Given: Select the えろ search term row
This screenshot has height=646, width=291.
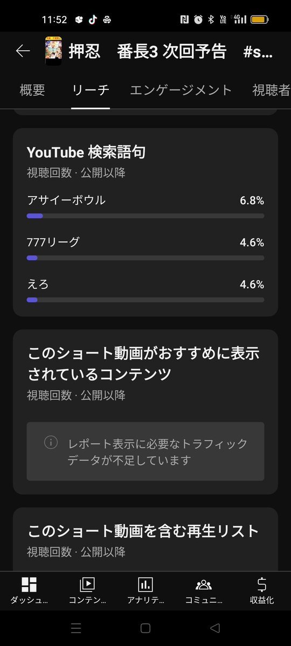Looking at the screenshot, I should [145, 290].
